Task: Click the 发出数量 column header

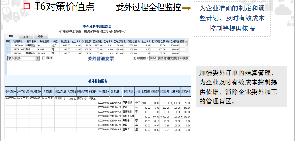Action: tap(65, 41)
